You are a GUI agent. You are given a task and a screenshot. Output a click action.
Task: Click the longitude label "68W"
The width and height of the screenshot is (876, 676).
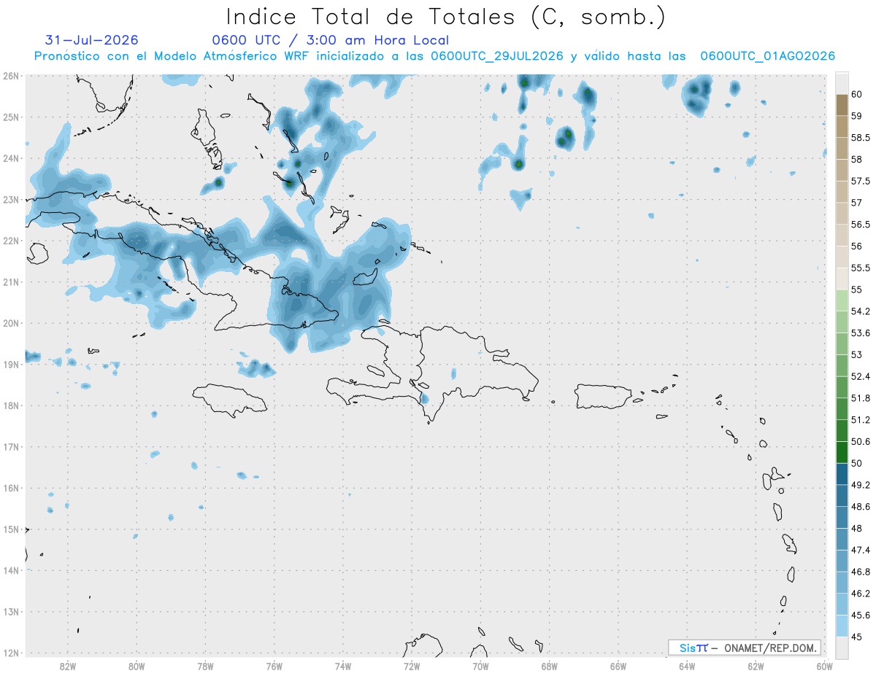coord(550,666)
